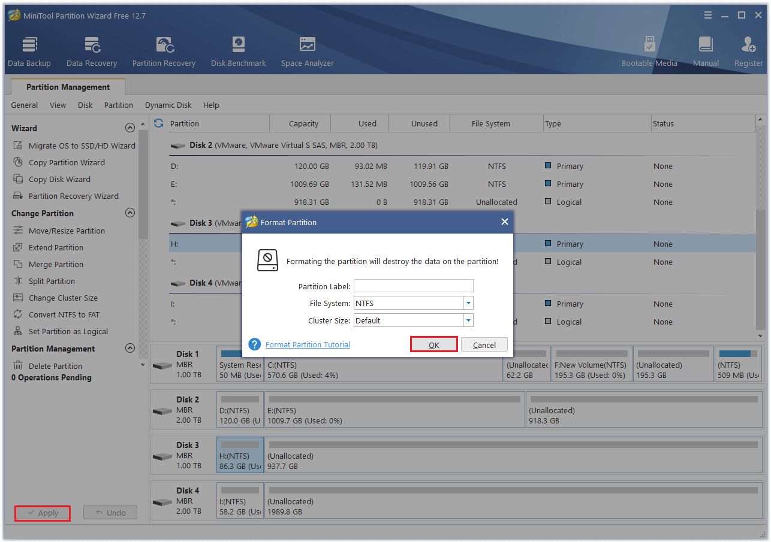This screenshot has width=771, height=542.
Task: Refresh the partition list
Action: [159, 123]
